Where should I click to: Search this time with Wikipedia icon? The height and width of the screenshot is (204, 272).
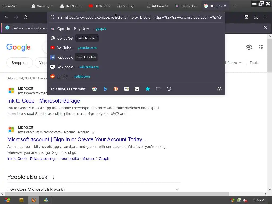(137, 89)
